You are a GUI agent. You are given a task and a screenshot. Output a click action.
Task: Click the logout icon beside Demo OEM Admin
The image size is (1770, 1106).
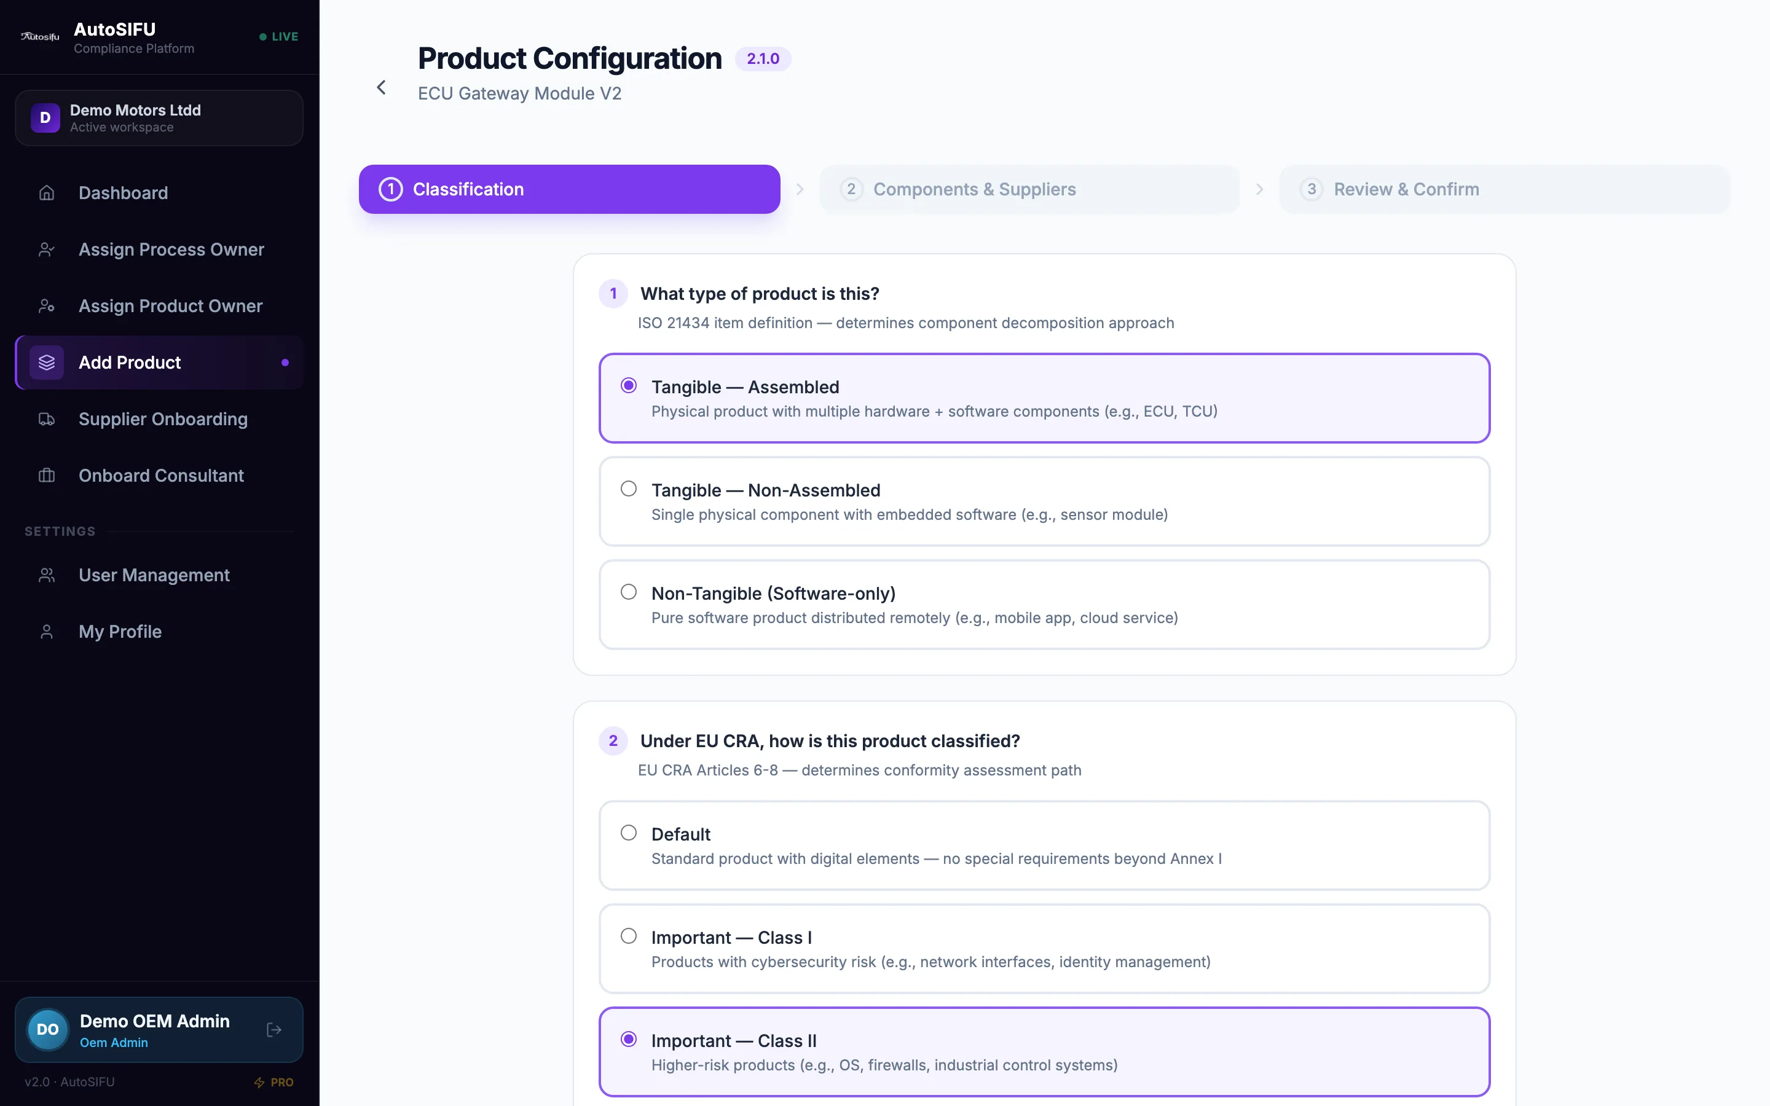point(274,1030)
